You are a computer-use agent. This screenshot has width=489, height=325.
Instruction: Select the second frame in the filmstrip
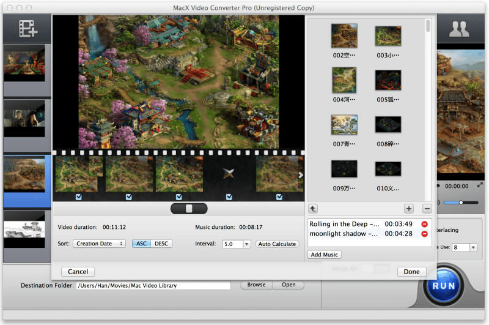pos(129,174)
